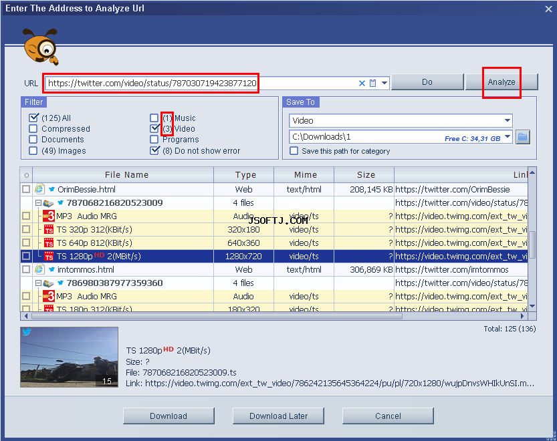Click the Total: 125 (136) counter text
The width and height of the screenshot is (557, 441).
[x=510, y=329]
